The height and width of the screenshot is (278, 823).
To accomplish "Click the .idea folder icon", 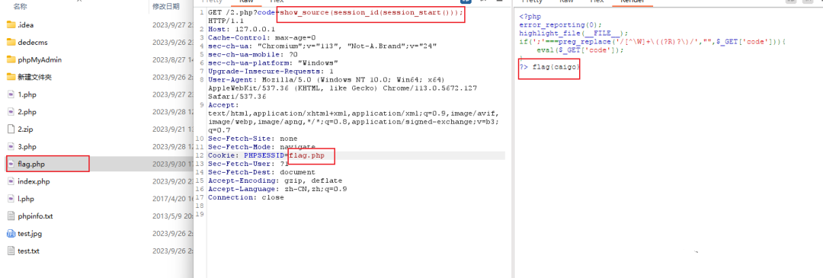I will [11, 24].
